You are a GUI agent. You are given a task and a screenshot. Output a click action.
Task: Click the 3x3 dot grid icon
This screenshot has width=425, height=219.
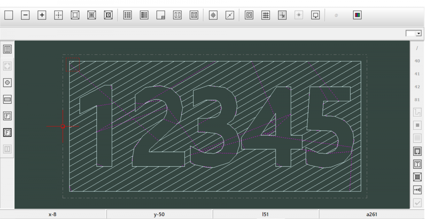tap(127, 15)
